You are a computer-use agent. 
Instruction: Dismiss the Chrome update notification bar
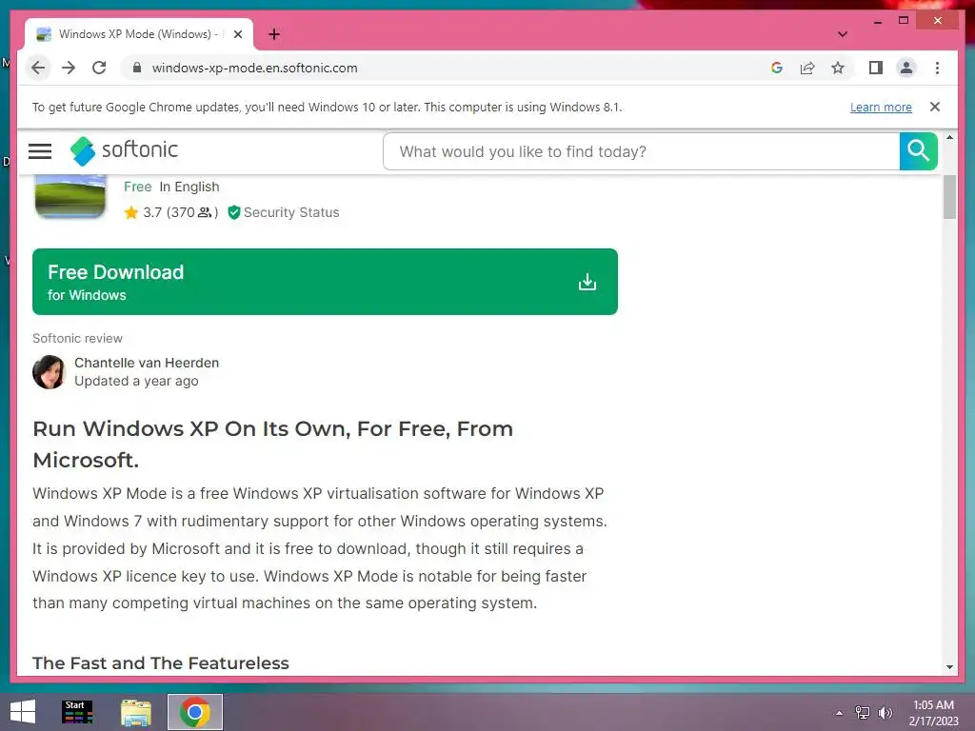(935, 107)
